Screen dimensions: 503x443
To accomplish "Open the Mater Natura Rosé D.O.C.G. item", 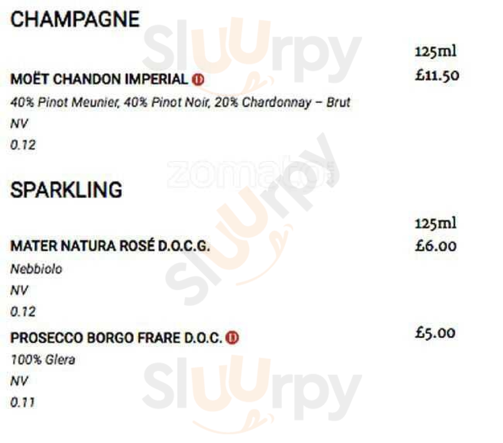I will point(110,246).
